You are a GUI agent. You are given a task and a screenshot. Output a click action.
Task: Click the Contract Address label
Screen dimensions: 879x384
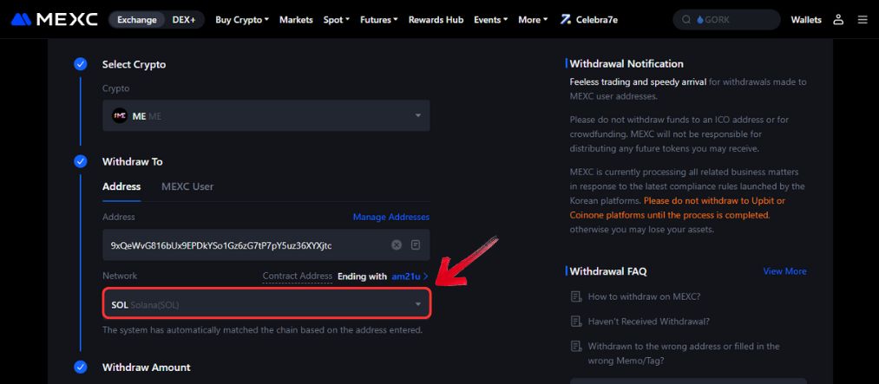pyautogui.click(x=298, y=276)
